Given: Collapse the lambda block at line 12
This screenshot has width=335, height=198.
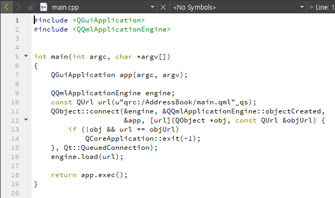Looking at the screenshot, I should tap(26, 119).
